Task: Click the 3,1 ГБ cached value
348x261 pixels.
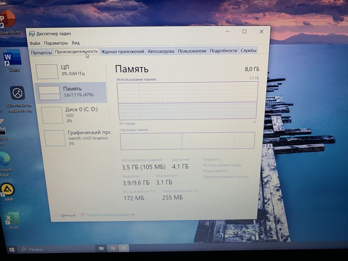Action: (x=164, y=182)
